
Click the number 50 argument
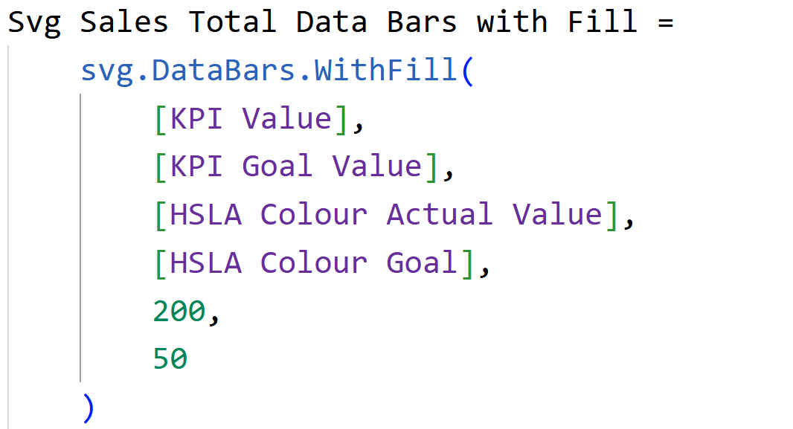(x=170, y=359)
